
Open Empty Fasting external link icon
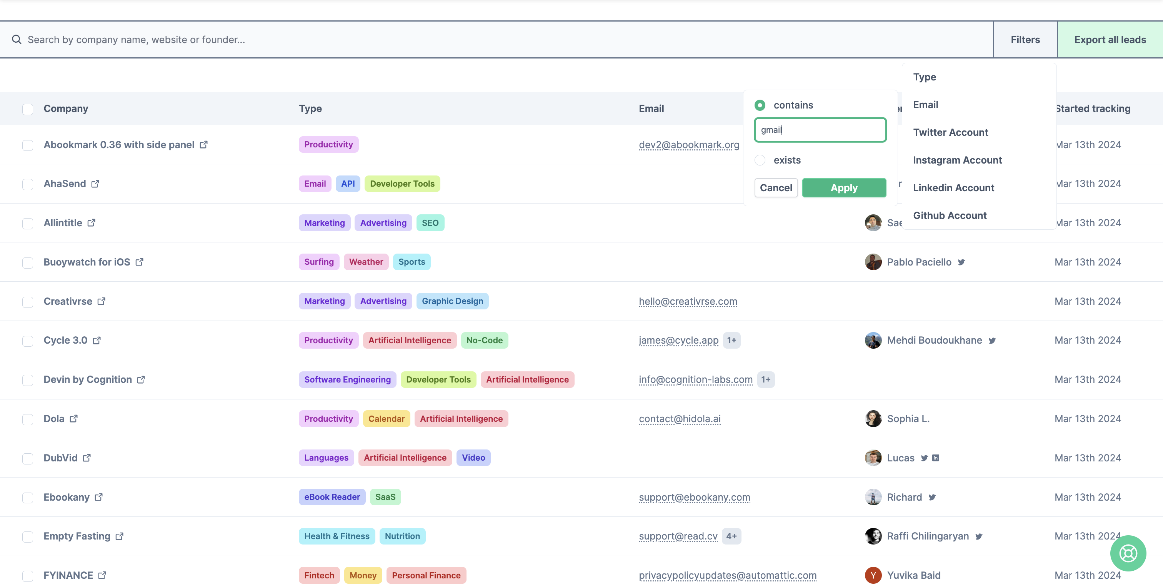coord(120,536)
